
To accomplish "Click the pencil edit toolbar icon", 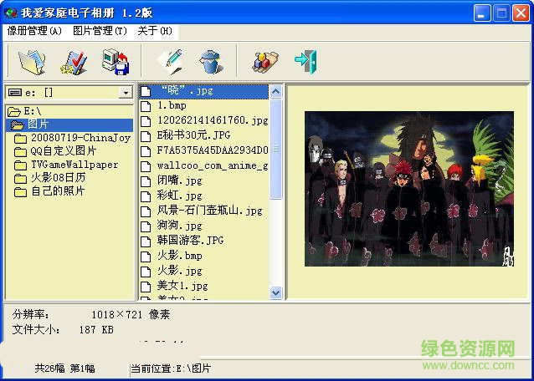I will (x=169, y=62).
